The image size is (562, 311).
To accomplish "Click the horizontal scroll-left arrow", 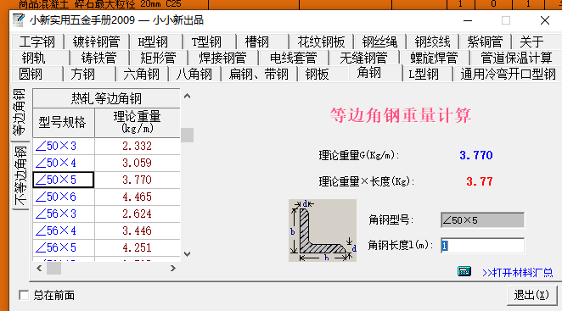I will (39, 268).
